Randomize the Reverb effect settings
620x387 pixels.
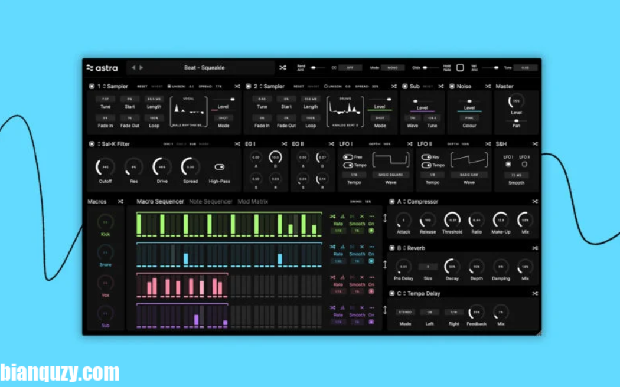coord(534,248)
